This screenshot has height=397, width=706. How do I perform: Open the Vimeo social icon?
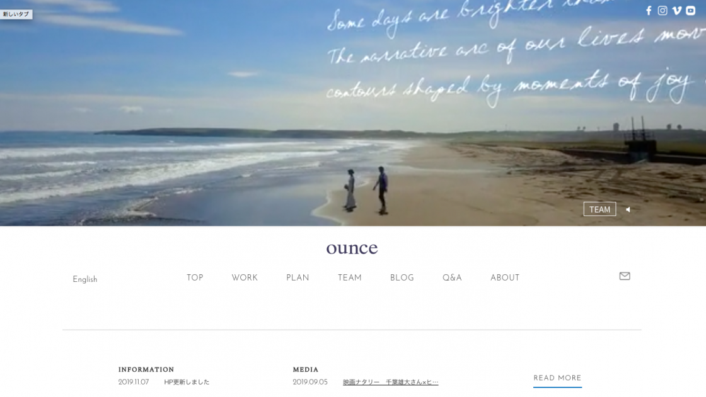point(677,10)
